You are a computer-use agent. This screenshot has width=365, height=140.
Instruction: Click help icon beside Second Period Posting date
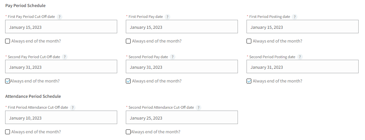(300, 57)
